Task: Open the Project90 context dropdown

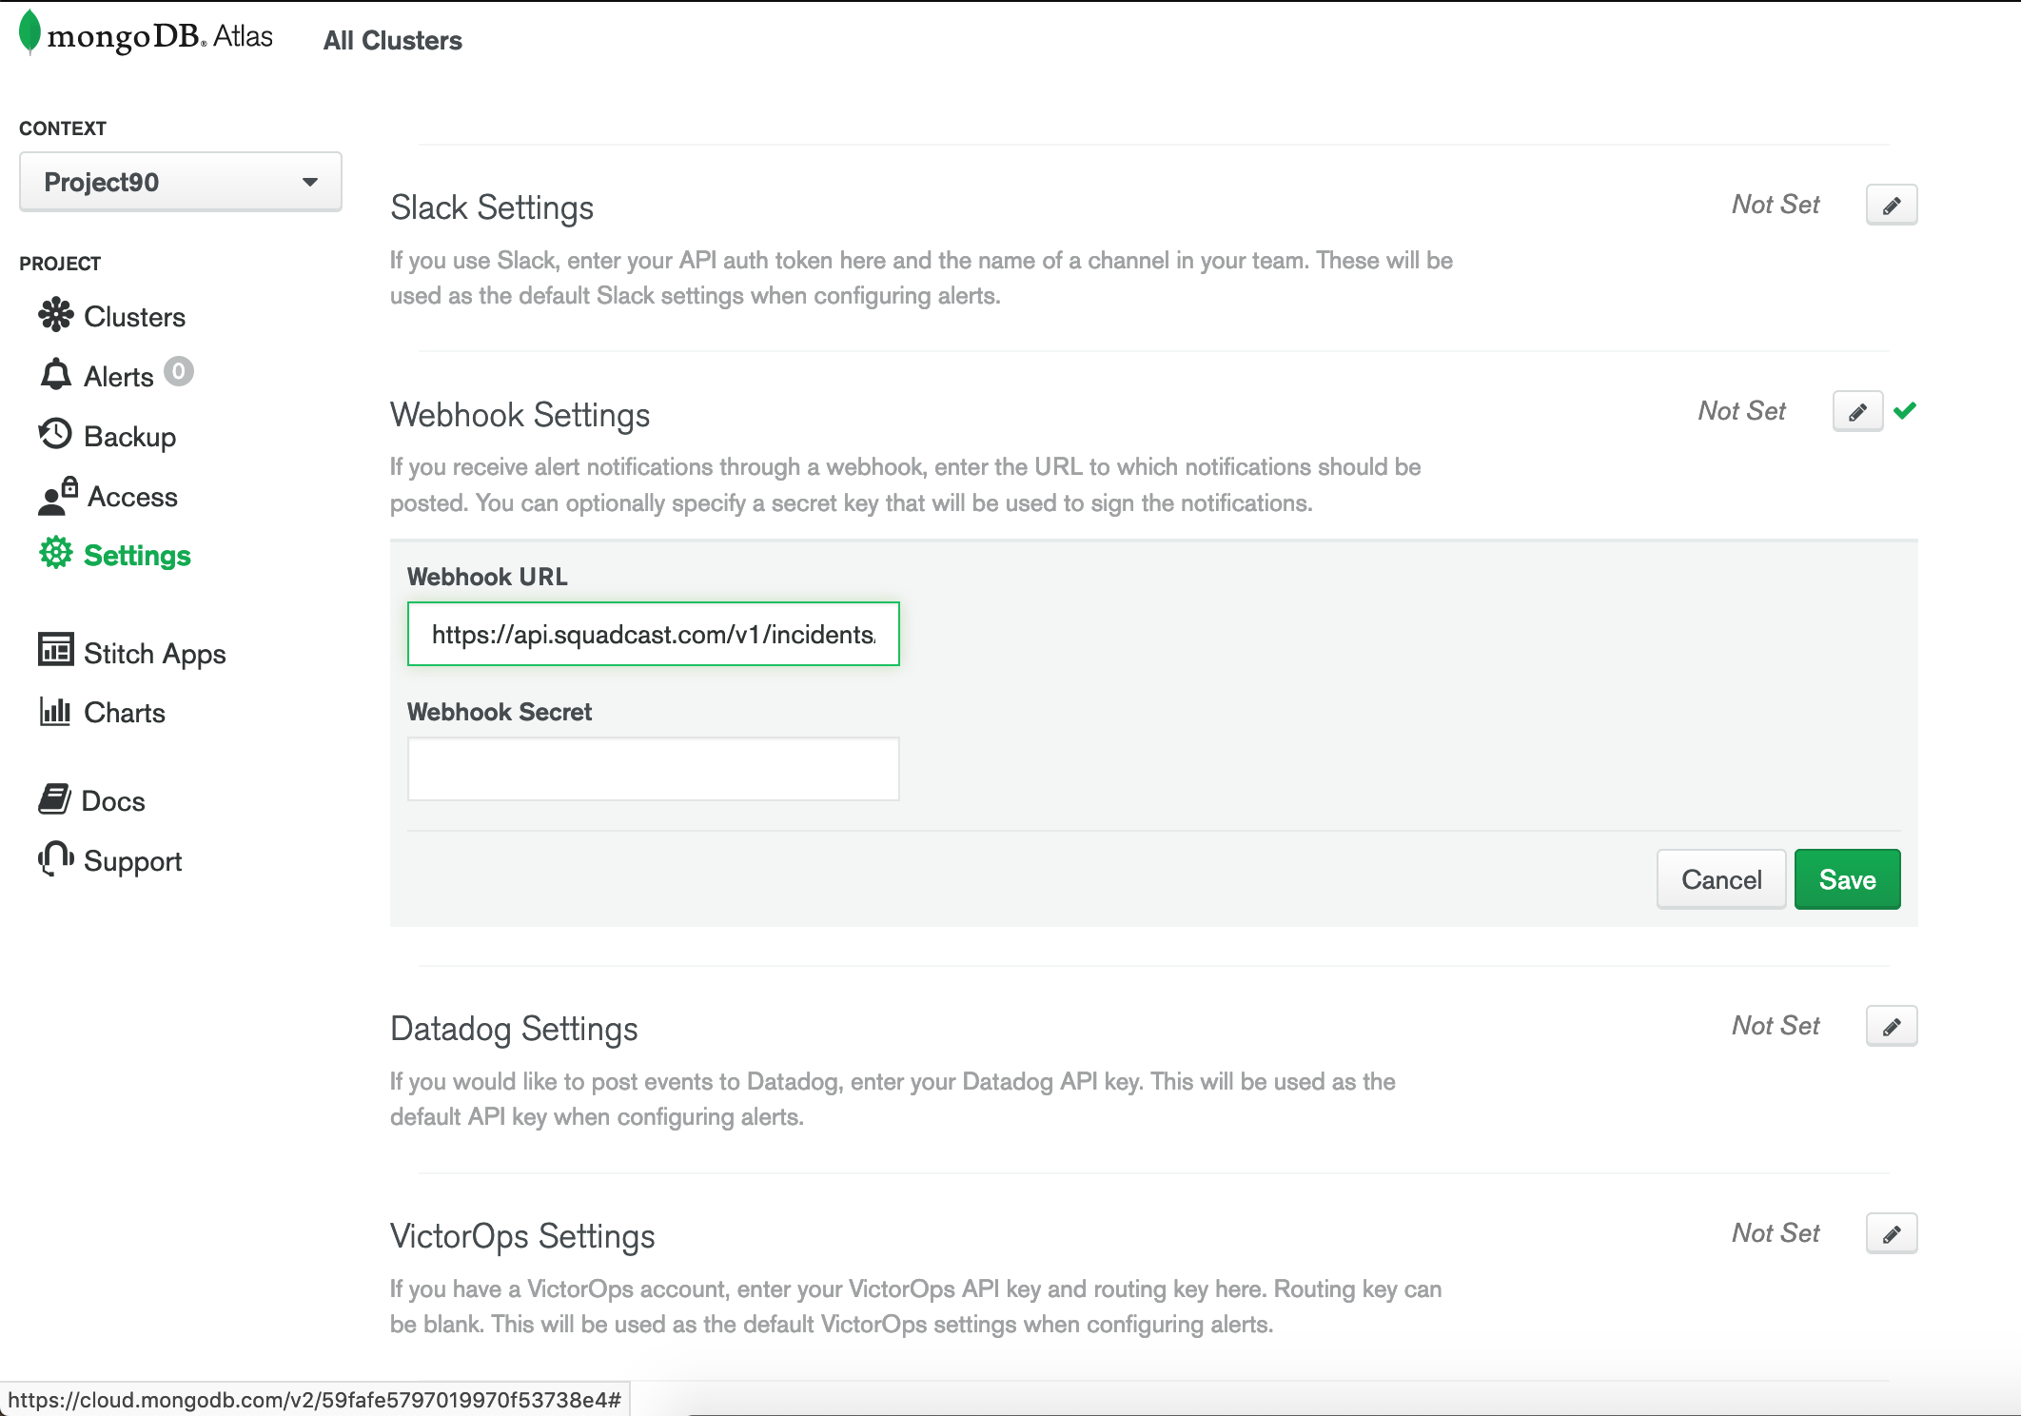Action: point(180,182)
